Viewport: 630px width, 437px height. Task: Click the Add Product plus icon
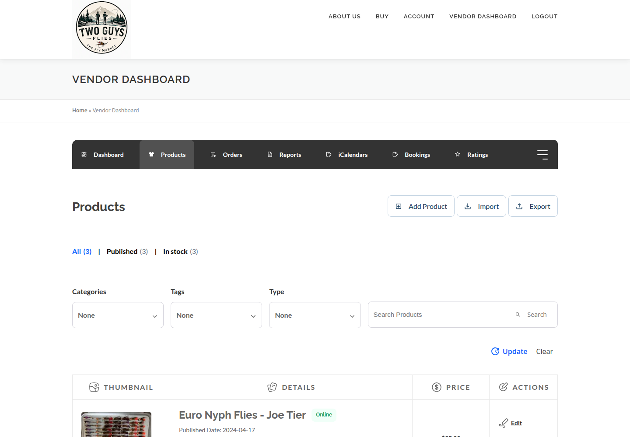399,206
